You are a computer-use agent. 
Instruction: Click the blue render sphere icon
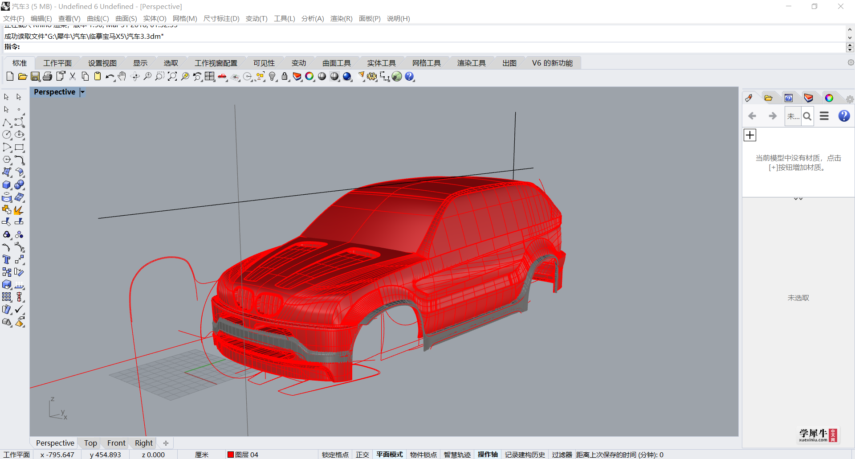pos(347,77)
